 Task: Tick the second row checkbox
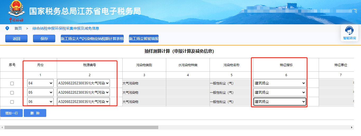pos(12,93)
